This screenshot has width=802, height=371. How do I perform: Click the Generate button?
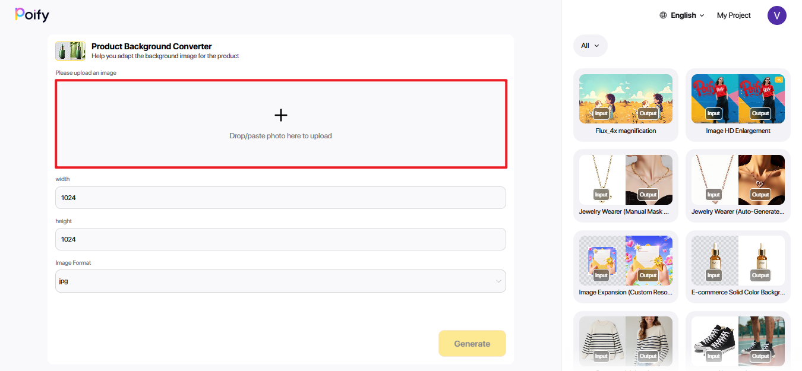click(472, 344)
